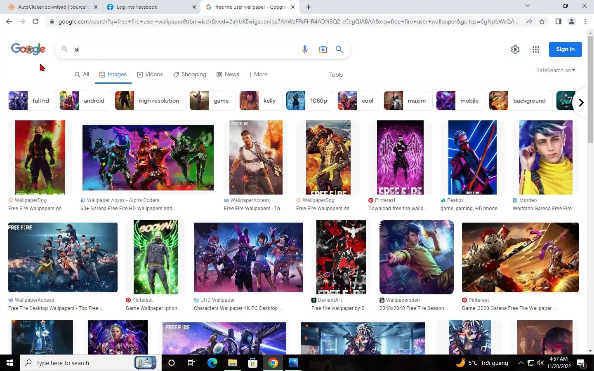Switch to the Videos tab
Screen dimensions: 594x371
150,75
